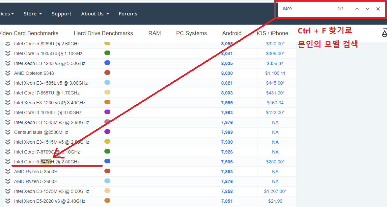This screenshot has height=207, width=387.
Task: Click green swatch for Intel Core i7-8709G
Action: pos(107,151)
